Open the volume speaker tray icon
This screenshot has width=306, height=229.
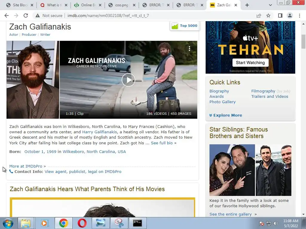click(276, 223)
